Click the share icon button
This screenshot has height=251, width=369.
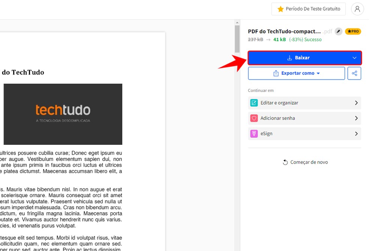(354, 73)
